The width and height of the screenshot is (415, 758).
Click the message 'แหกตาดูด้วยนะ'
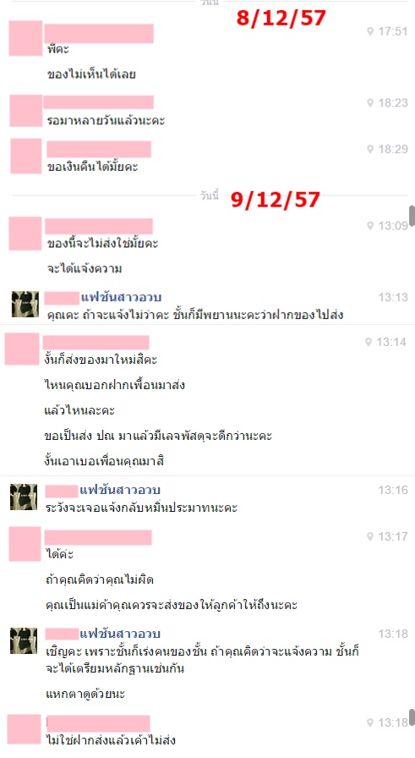tap(85, 695)
